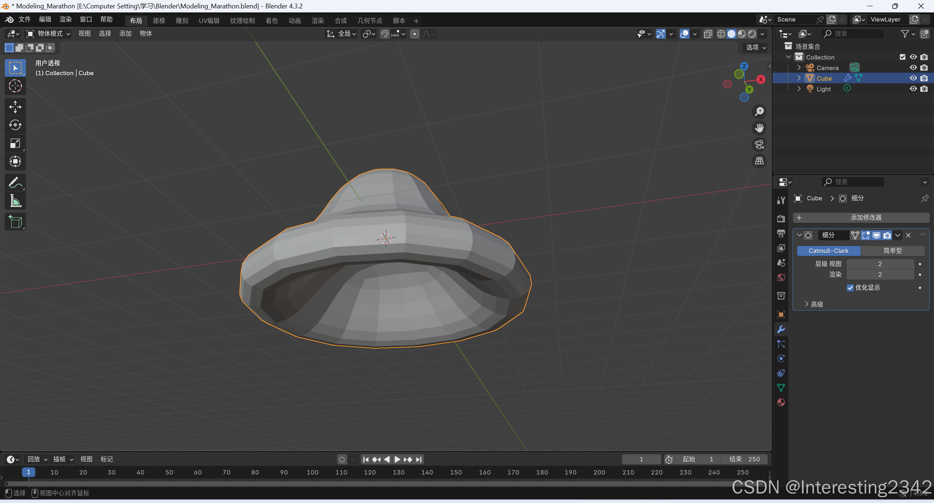This screenshot has width=934, height=503.
Task: Open the Object properties tab
Action: pos(781,315)
